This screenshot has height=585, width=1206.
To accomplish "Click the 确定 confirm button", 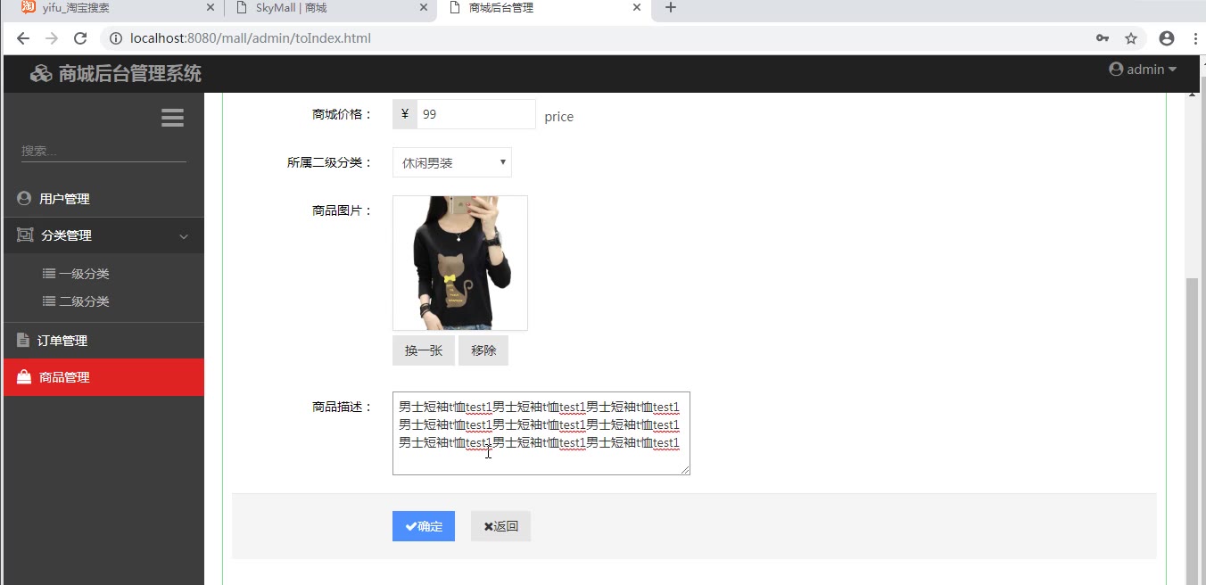I will click(x=424, y=526).
